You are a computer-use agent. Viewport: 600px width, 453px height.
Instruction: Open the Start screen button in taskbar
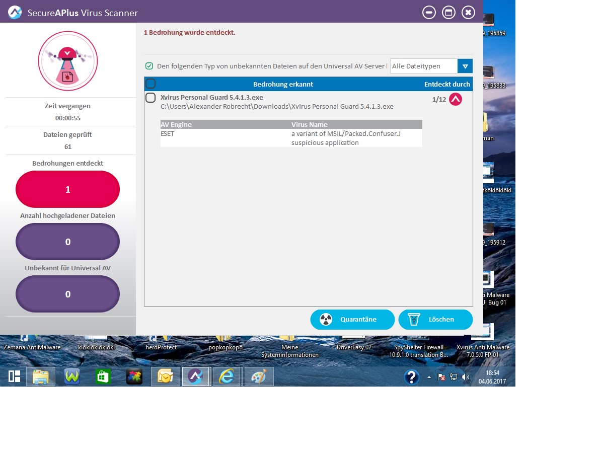[14, 376]
